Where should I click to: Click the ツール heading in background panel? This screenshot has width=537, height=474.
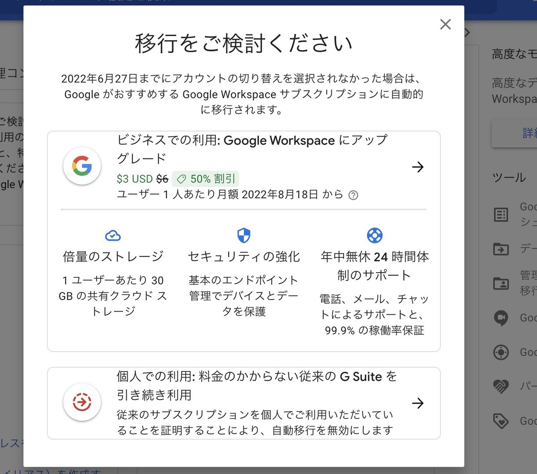point(509,178)
